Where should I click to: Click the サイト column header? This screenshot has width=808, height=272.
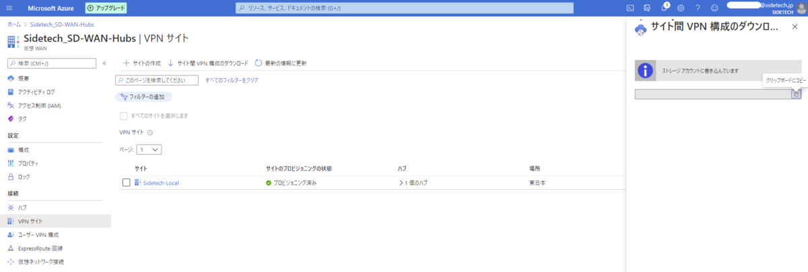pos(141,168)
